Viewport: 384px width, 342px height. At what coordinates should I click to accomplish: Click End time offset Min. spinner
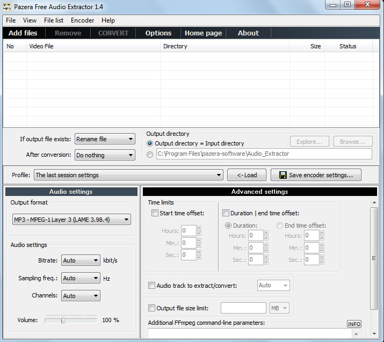[322, 248]
